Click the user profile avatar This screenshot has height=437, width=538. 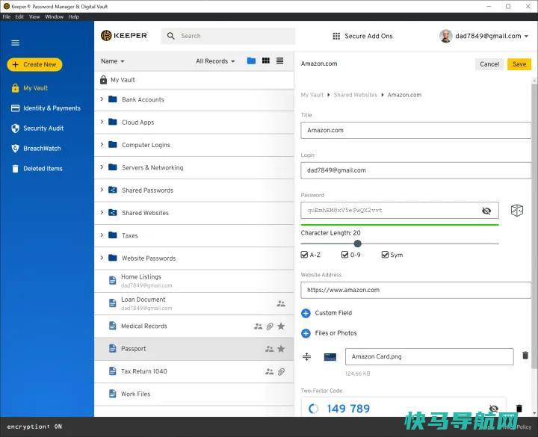(x=445, y=36)
